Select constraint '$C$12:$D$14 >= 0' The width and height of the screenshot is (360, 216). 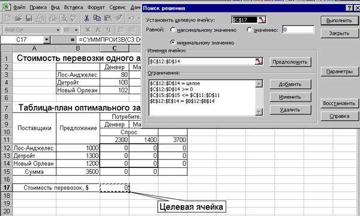(171, 89)
